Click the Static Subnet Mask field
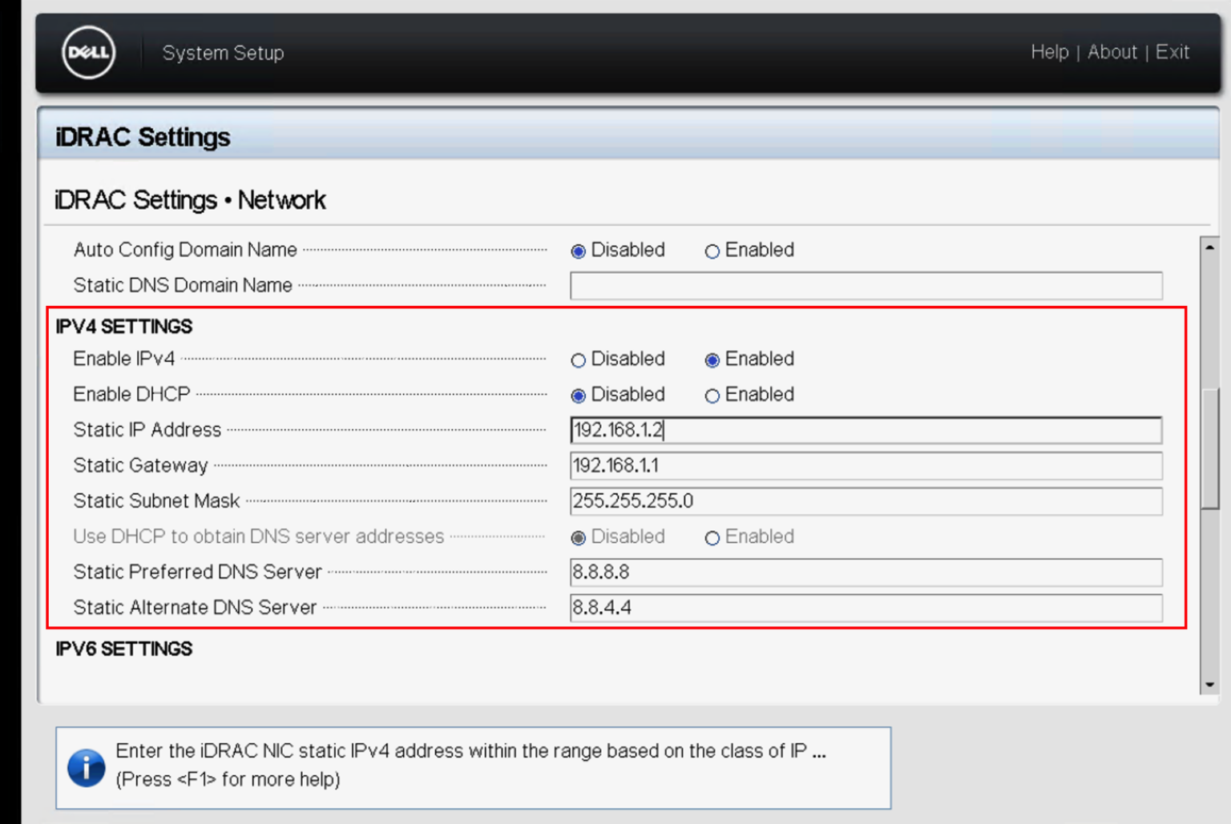The height and width of the screenshot is (824, 1231). pyautogui.click(x=866, y=501)
